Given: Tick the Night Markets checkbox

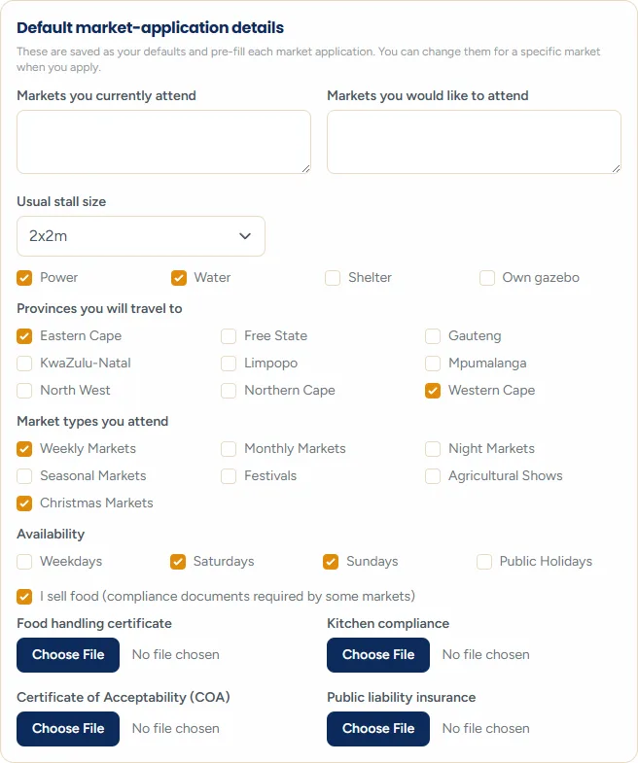Looking at the screenshot, I should 433,449.
